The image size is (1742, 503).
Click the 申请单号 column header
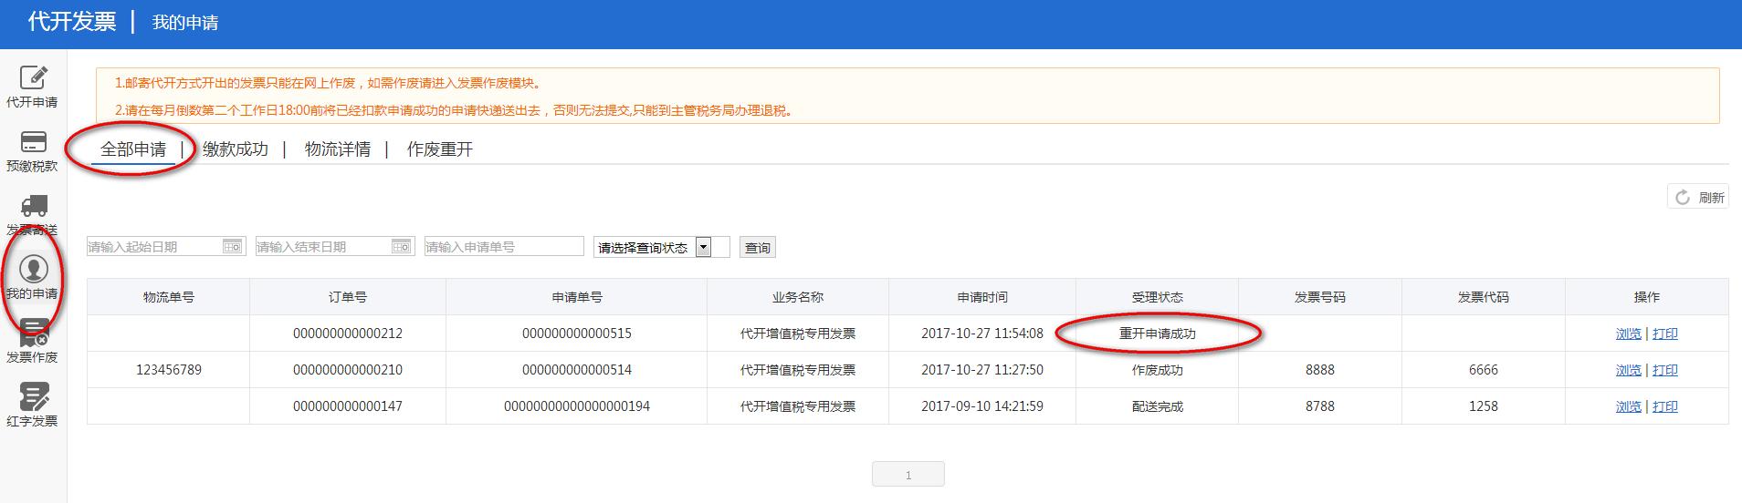click(577, 297)
